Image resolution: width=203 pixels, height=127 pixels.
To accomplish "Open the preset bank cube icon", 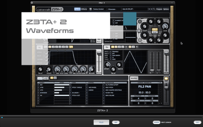I will coord(91,9).
